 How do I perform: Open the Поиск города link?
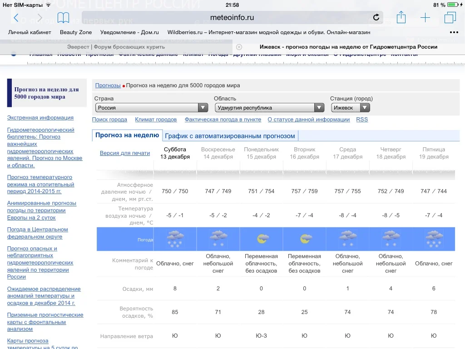pos(109,119)
